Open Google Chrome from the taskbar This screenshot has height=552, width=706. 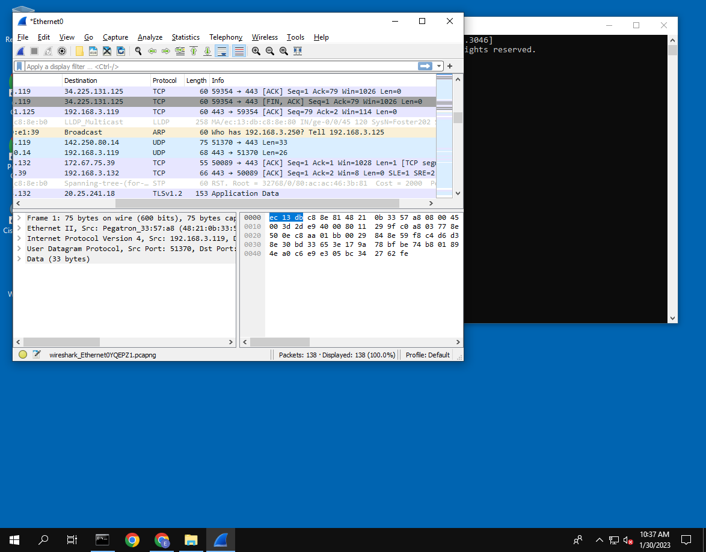132,540
